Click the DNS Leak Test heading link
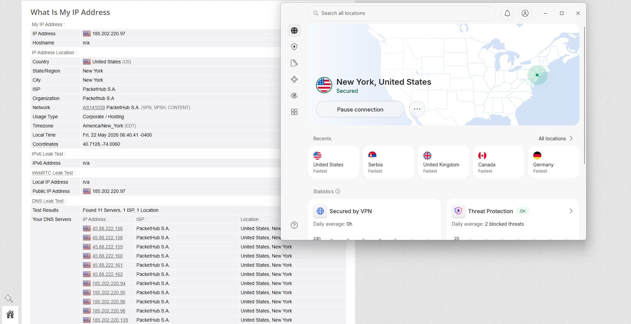Viewport: 631px width, 324px height. coord(48,201)
